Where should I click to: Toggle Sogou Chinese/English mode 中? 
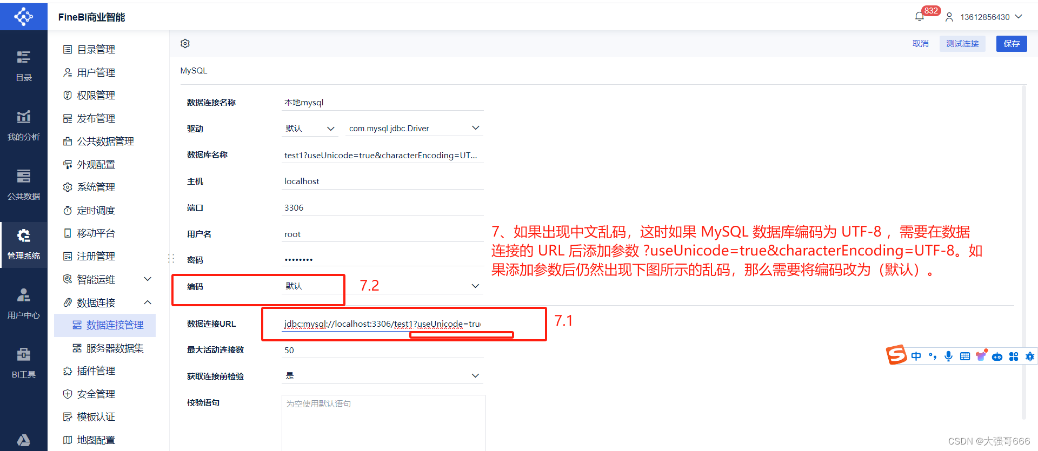(x=916, y=356)
